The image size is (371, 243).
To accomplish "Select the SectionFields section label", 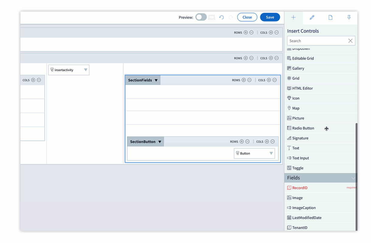I will [140, 80].
